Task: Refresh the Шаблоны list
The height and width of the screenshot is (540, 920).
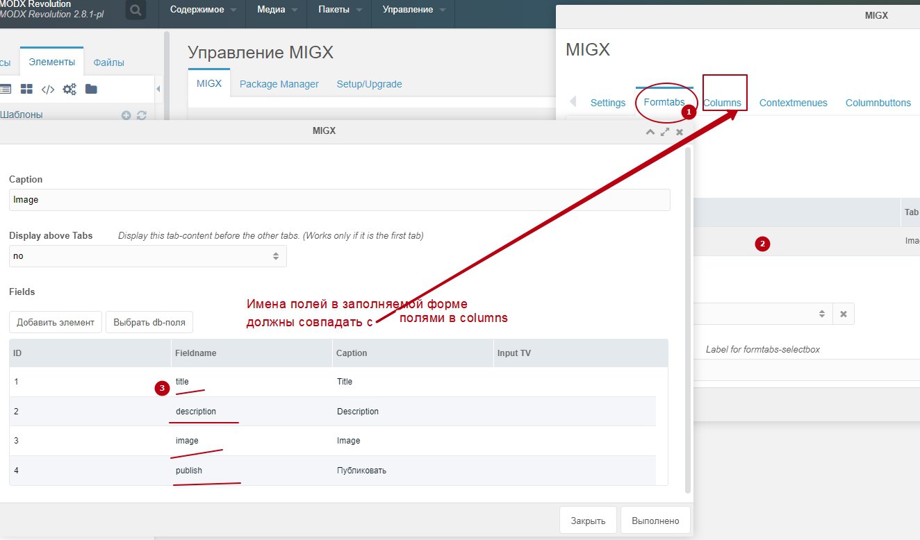Action: tap(142, 116)
